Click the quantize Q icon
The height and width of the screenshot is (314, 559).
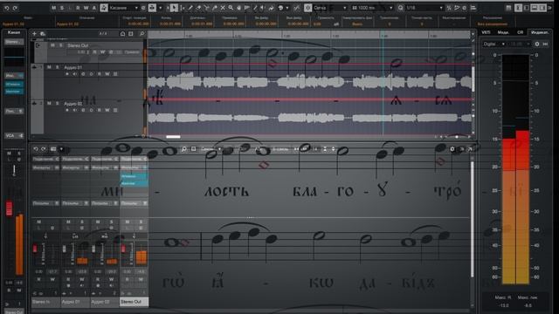pyautogui.click(x=400, y=8)
